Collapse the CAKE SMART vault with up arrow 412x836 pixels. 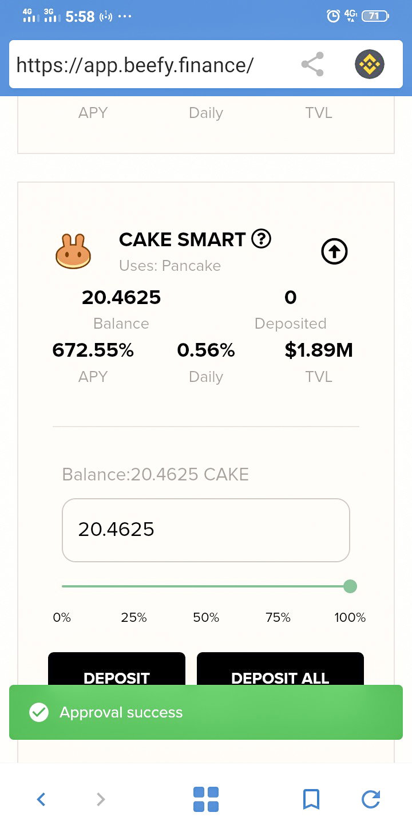pos(334,251)
